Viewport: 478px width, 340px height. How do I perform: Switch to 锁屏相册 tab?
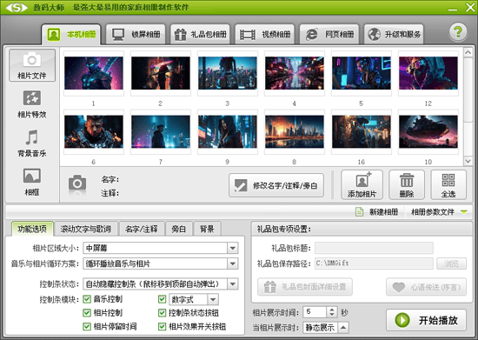point(136,34)
